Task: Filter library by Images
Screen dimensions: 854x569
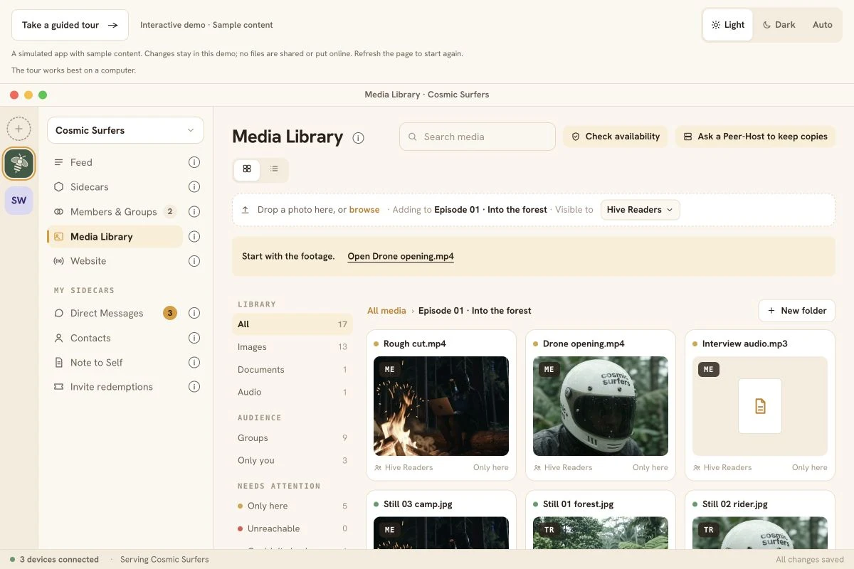Action: 292,347
